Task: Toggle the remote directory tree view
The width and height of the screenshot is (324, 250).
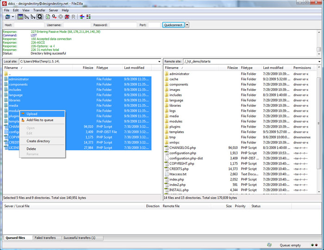Action: (x=33, y=17)
